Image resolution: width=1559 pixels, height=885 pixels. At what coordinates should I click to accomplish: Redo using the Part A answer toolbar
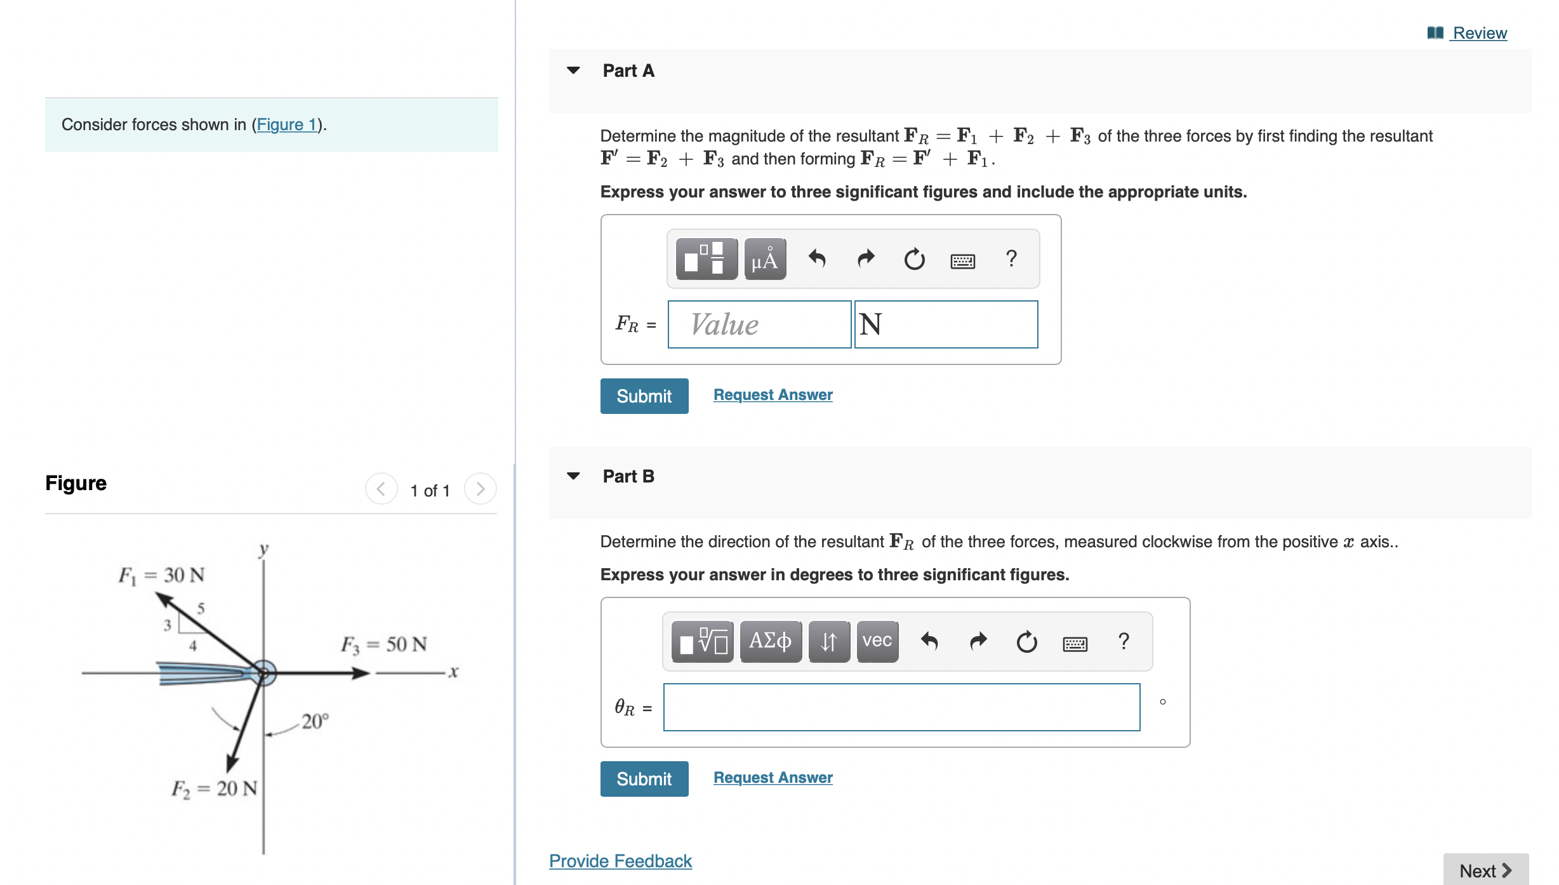(865, 258)
